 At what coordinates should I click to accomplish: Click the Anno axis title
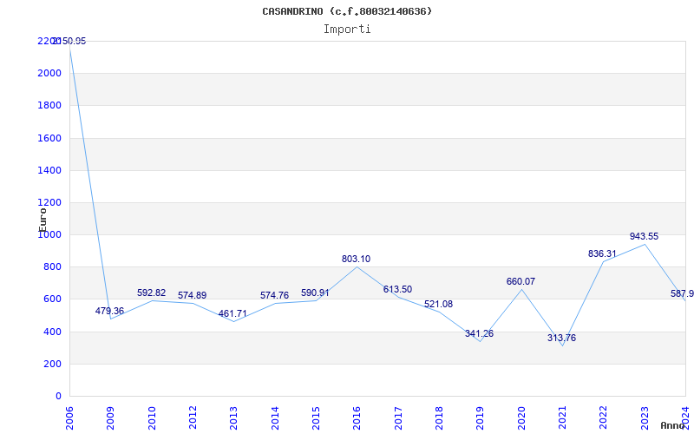(x=673, y=425)
